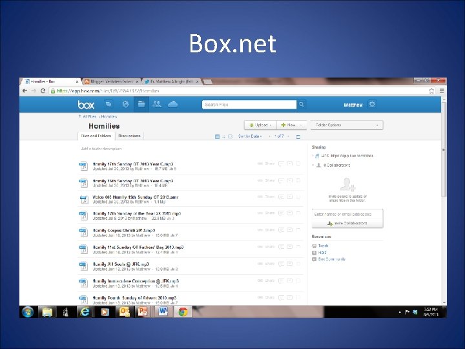Click the magnifier search button

302,105
